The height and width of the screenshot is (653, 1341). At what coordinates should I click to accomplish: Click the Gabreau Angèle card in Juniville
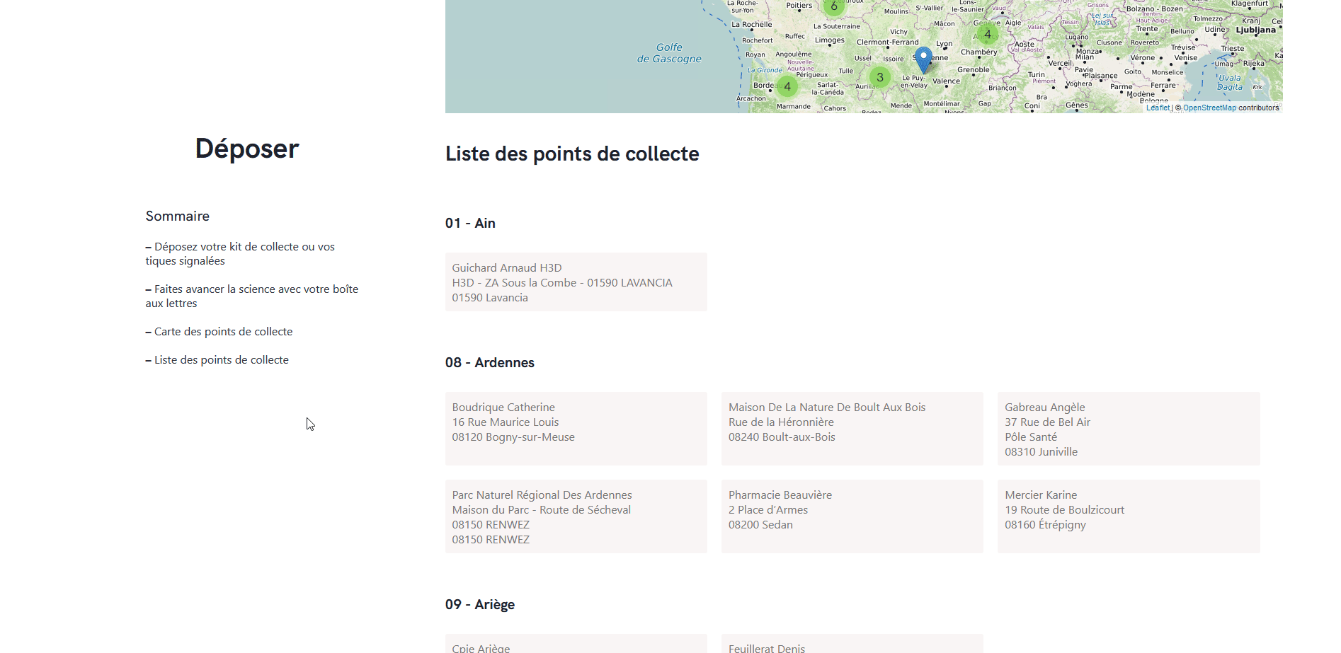point(1128,429)
